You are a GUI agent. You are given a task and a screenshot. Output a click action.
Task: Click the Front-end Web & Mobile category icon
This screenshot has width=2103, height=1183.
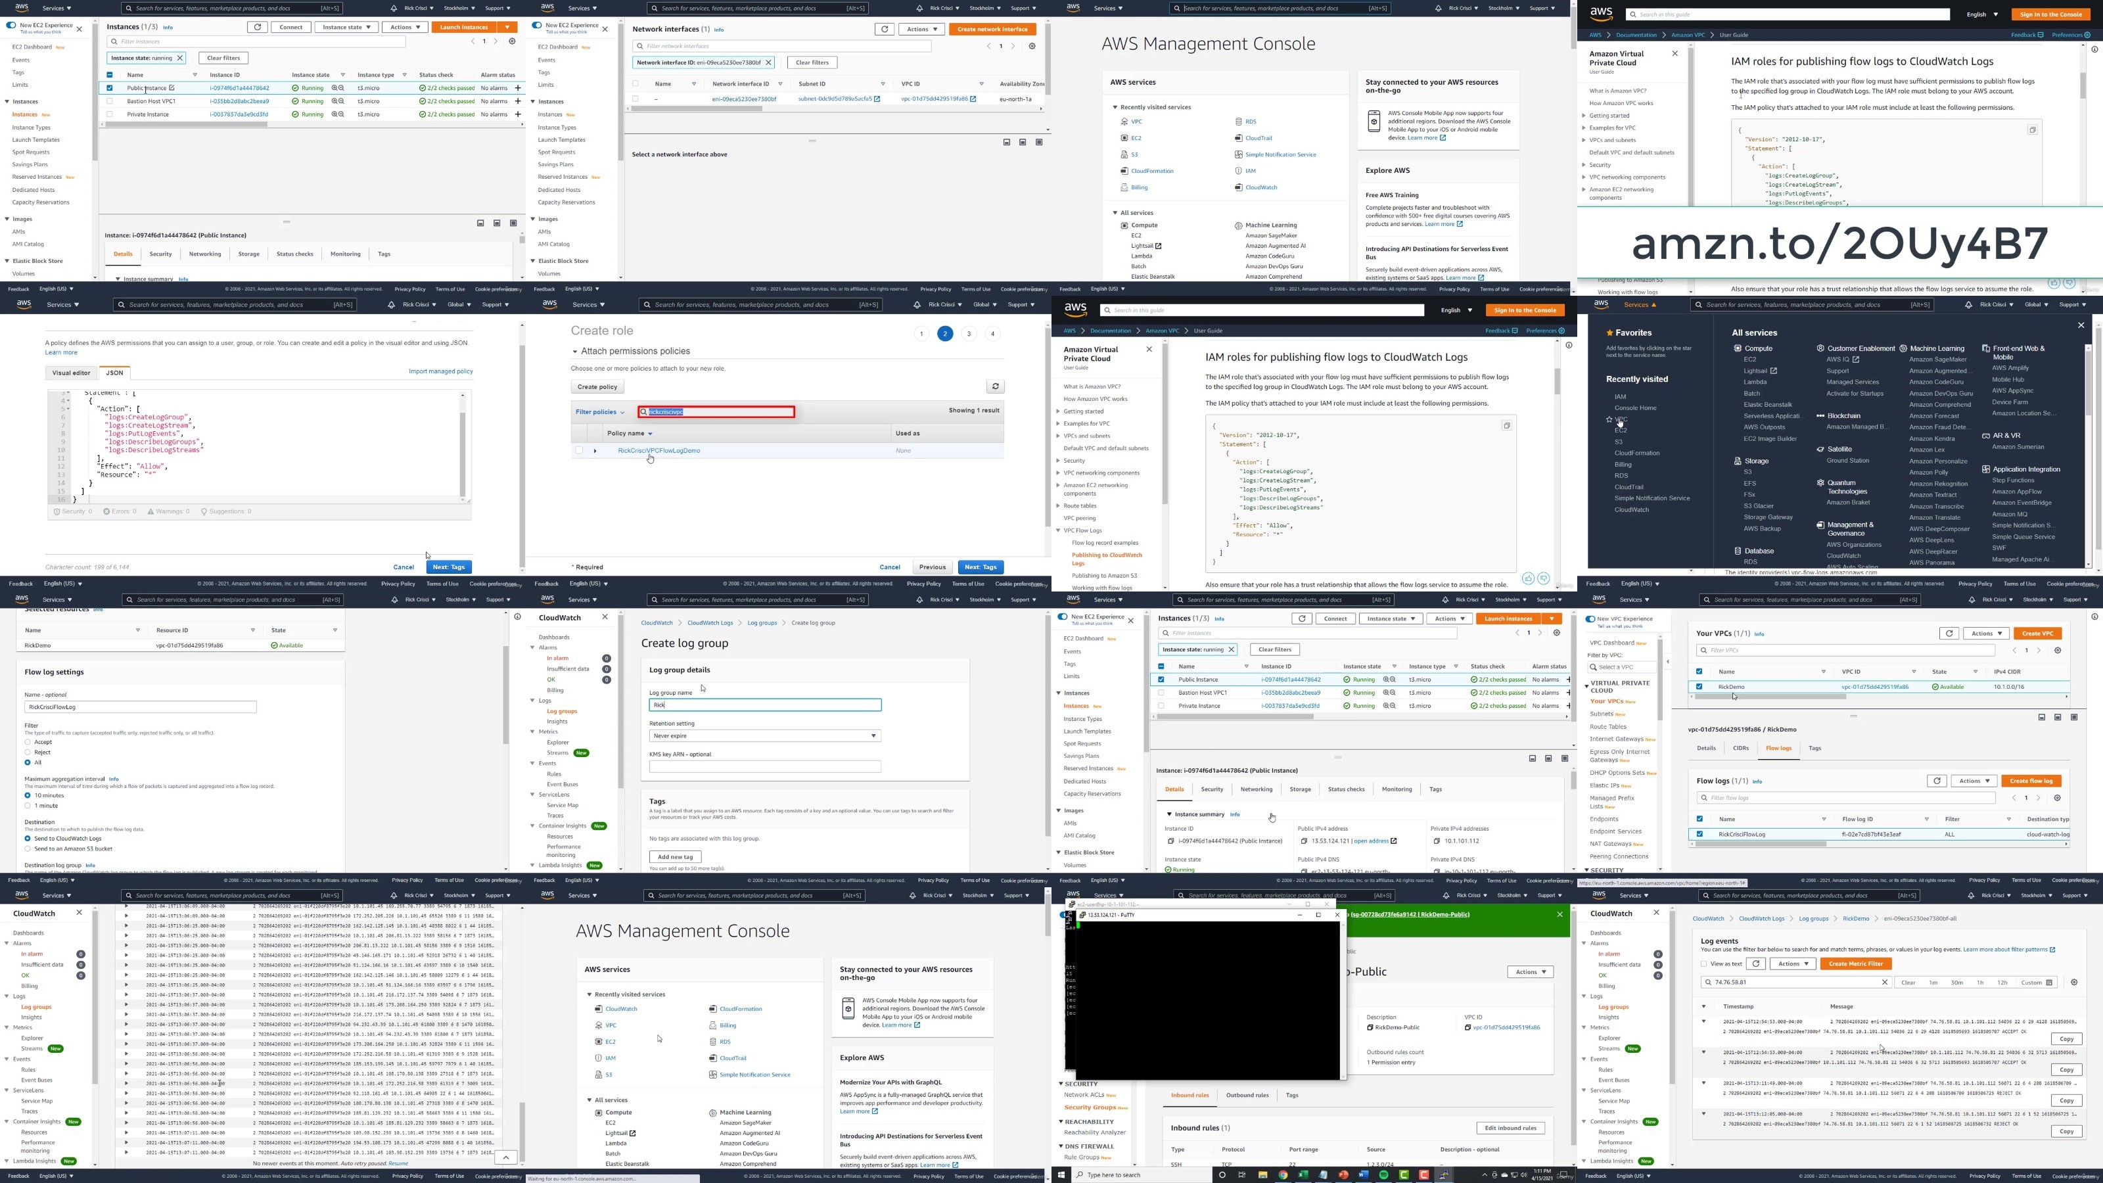(1985, 348)
